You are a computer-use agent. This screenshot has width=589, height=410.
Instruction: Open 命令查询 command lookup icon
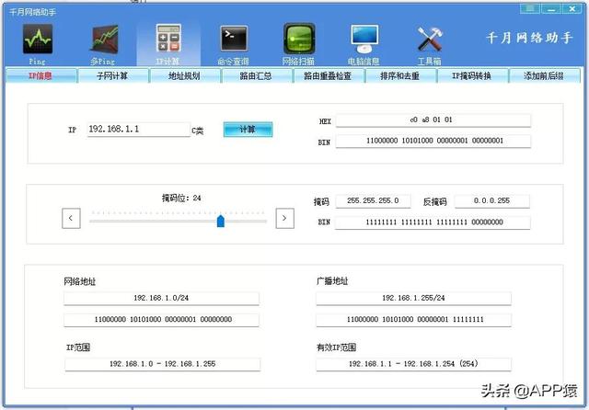tap(233, 42)
